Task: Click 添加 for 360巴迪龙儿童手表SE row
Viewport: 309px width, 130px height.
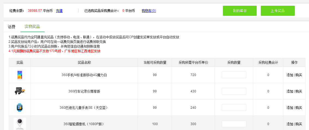Action: point(290,108)
